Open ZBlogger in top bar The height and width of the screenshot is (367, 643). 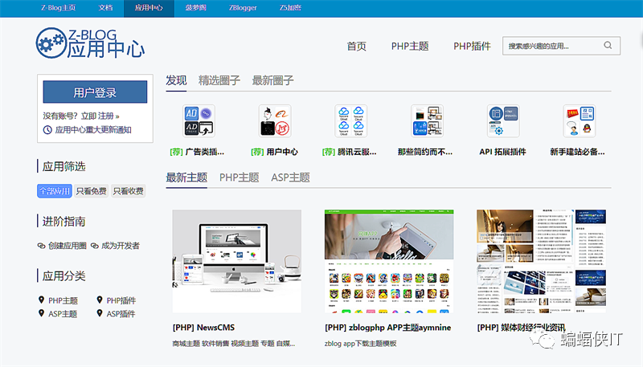coord(243,8)
